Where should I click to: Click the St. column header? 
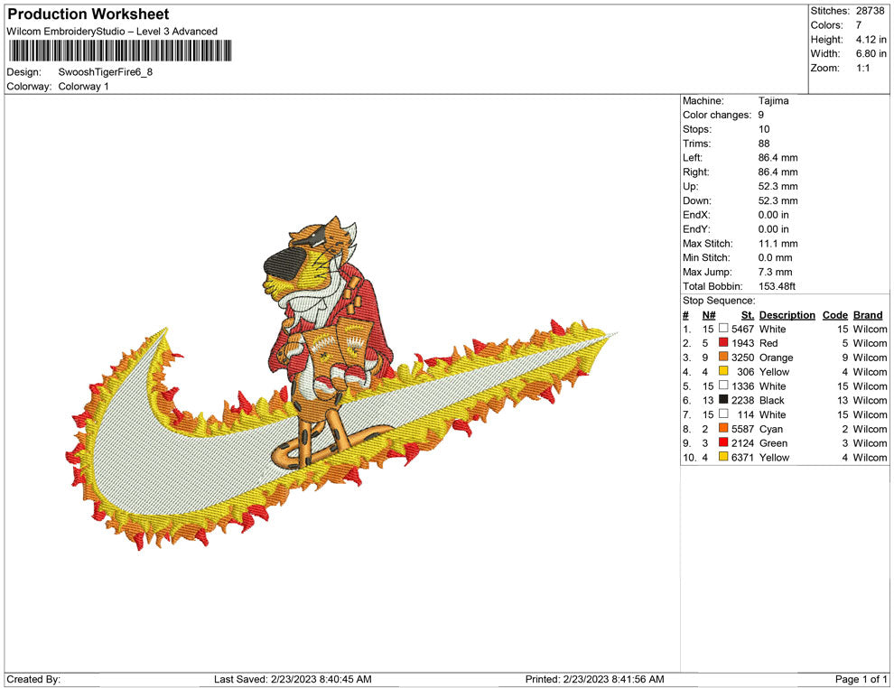tap(746, 314)
